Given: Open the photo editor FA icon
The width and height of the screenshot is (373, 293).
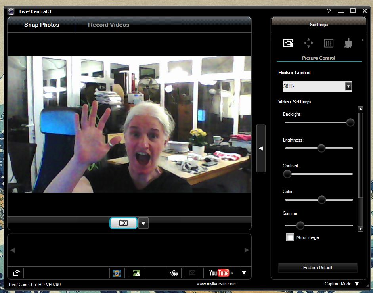Looking at the screenshot, I should tap(136, 273).
